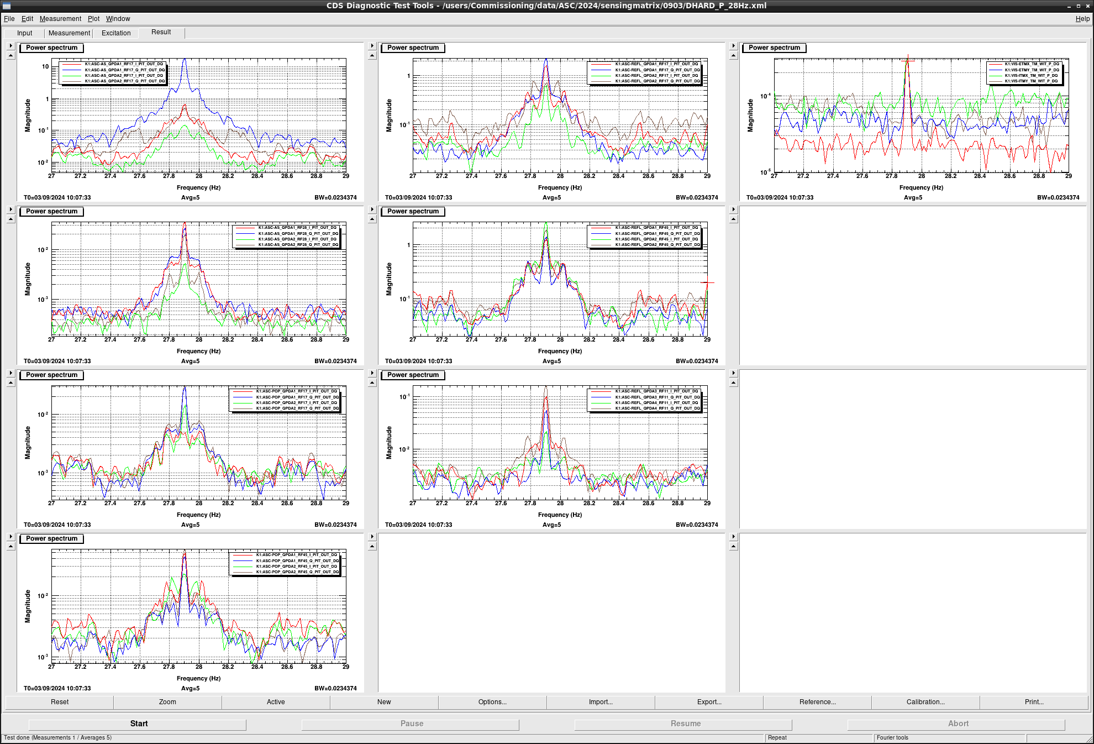The height and width of the screenshot is (744, 1094).
Task: Click the Reset button
Action: [60, 702]
